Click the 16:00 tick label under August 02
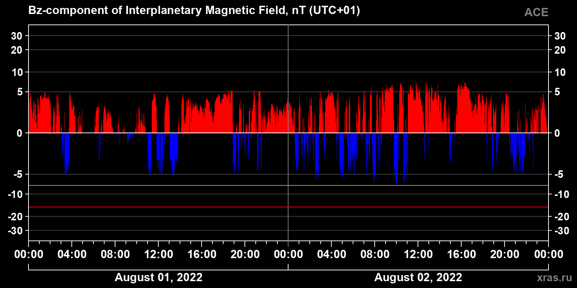The image size is (577, 288). pos(462,255)
